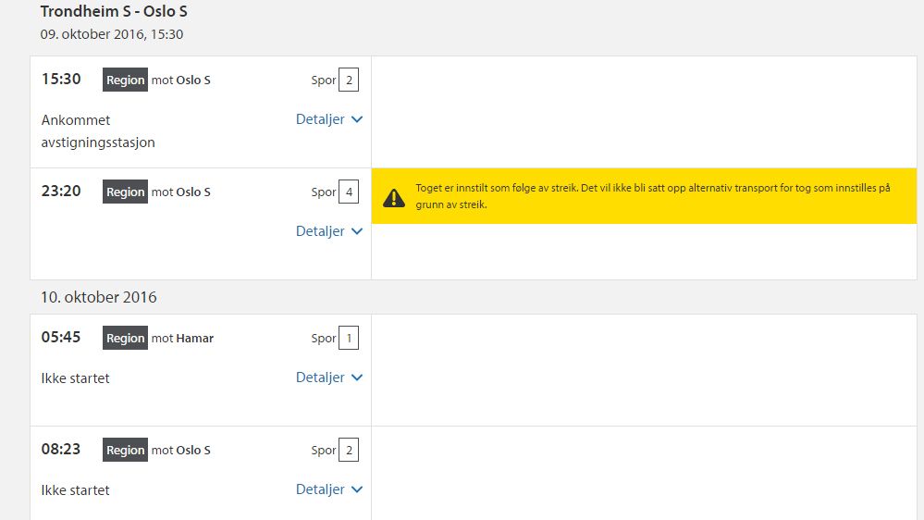Click track number box 2 on 08:23 train
The height and width of the screenshot is (520, 924).
349,451
